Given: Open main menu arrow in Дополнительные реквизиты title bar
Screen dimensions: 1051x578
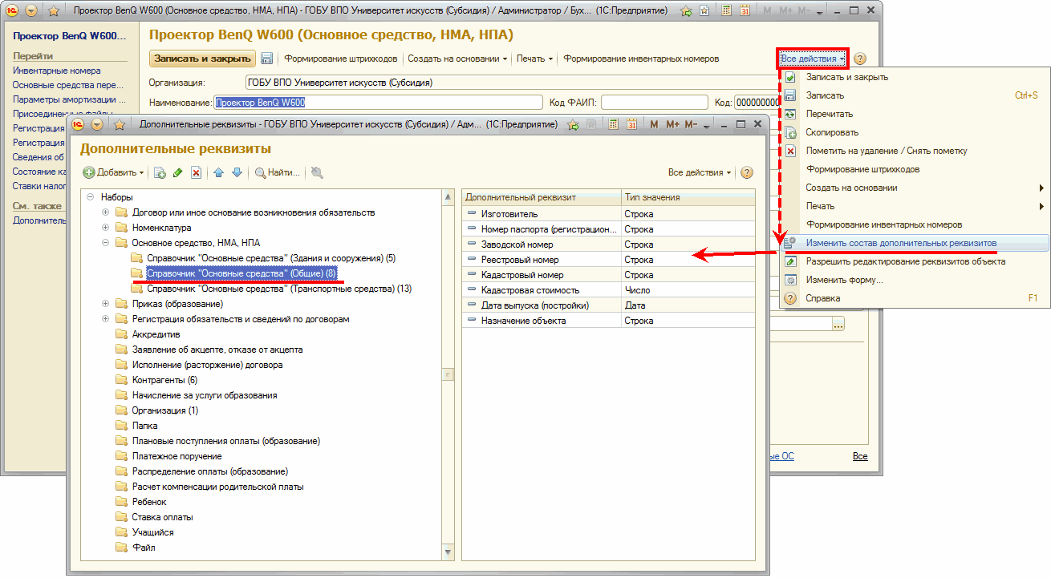Looking at the screenshot, I should pyautogui.click(x=98, y=125).
